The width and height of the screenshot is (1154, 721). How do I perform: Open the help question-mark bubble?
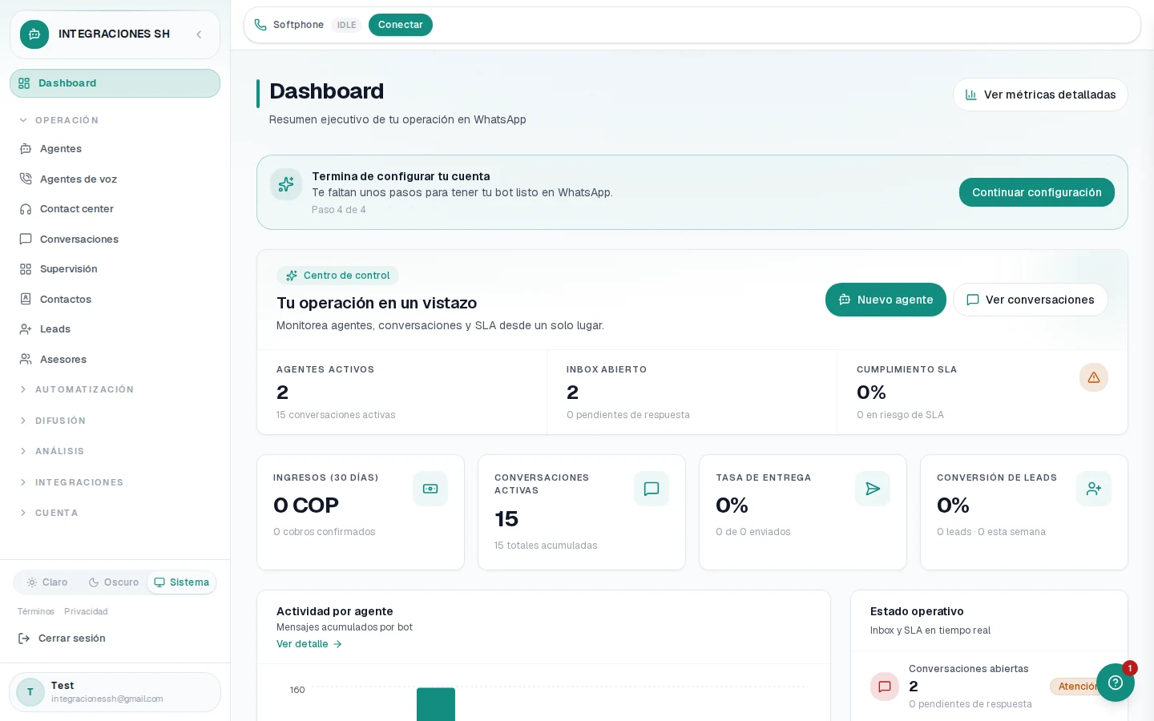click(x=1116, y=683)
